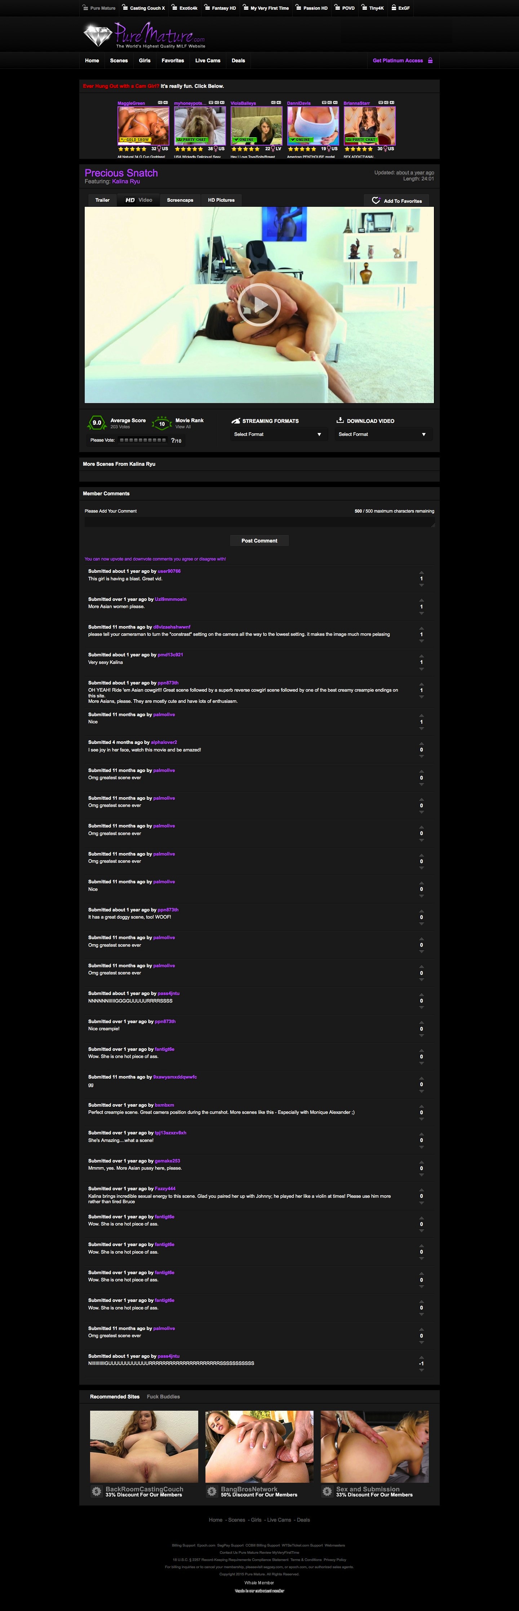Click the Post Comment button
Image resolution: width=519 pixels, height=1611 pixels.
point(259,540)
